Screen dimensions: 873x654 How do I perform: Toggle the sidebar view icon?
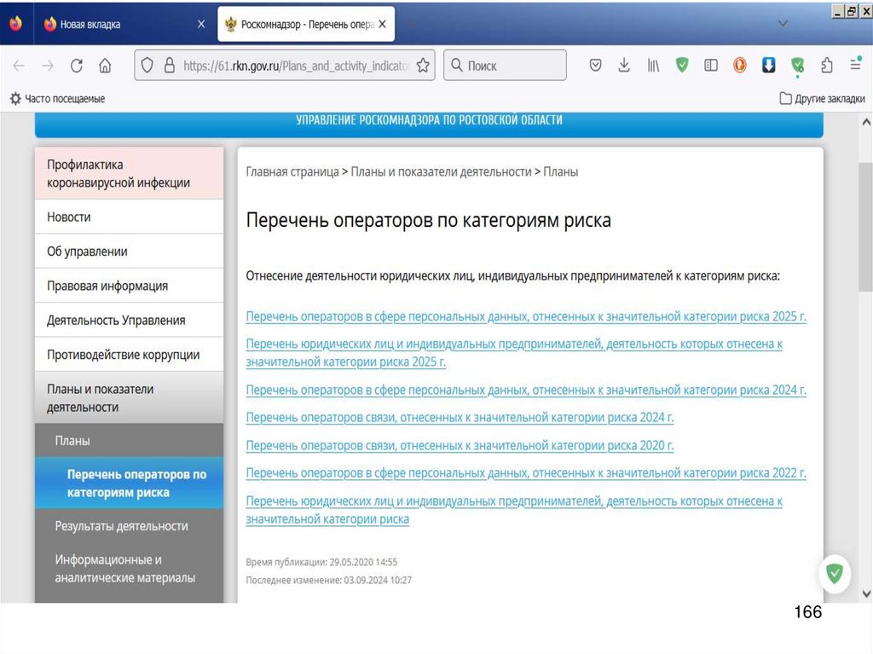click(x=711, y=66)
